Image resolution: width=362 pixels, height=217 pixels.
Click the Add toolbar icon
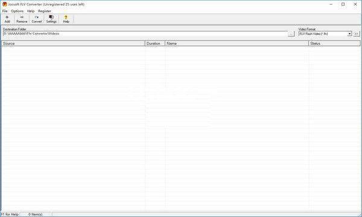point(7,19)
